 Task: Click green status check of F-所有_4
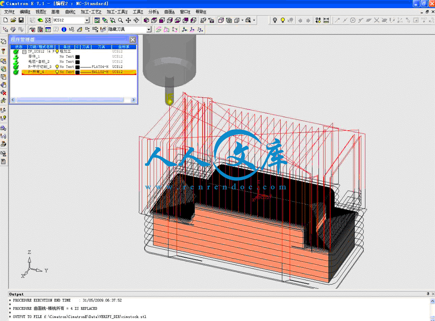click(x=16, y=72)
